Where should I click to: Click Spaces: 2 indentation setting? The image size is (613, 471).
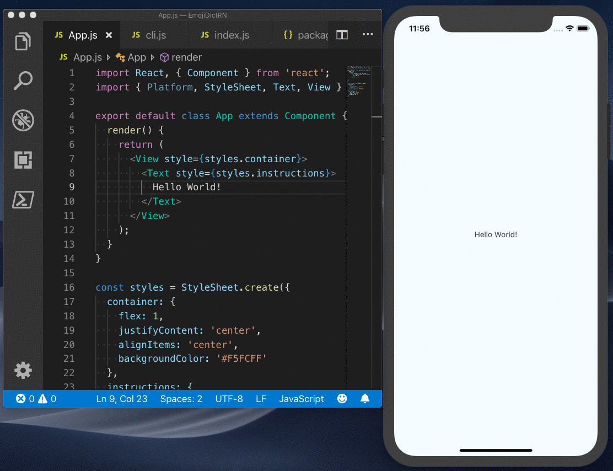(181, 399)
